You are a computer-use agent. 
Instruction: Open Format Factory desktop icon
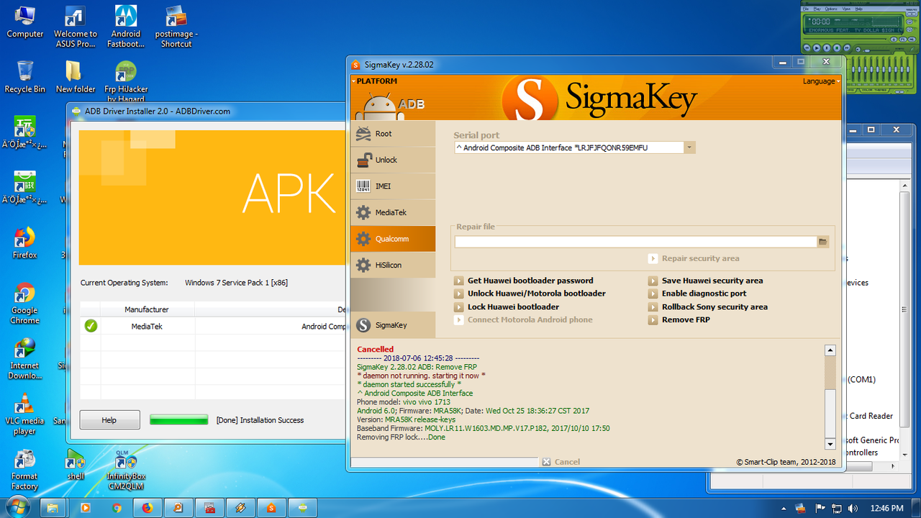(x=25, y=470)
